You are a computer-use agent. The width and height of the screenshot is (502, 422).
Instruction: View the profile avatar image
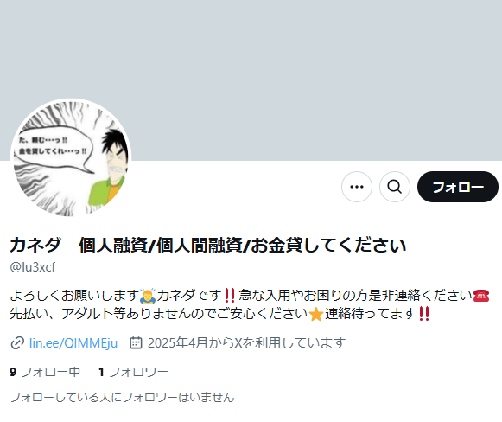[71, 158]
